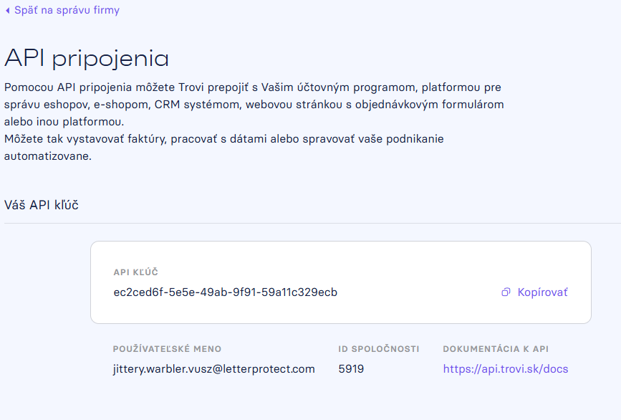Click the Kopírovať button label
Image resolution: width=621 pixels, height=420 pixels.
(x=542, y=292)
